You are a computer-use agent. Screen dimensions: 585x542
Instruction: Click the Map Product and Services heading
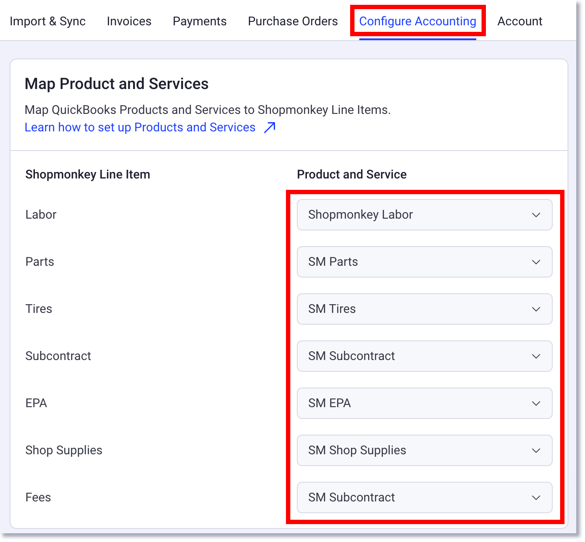point(117,84)
